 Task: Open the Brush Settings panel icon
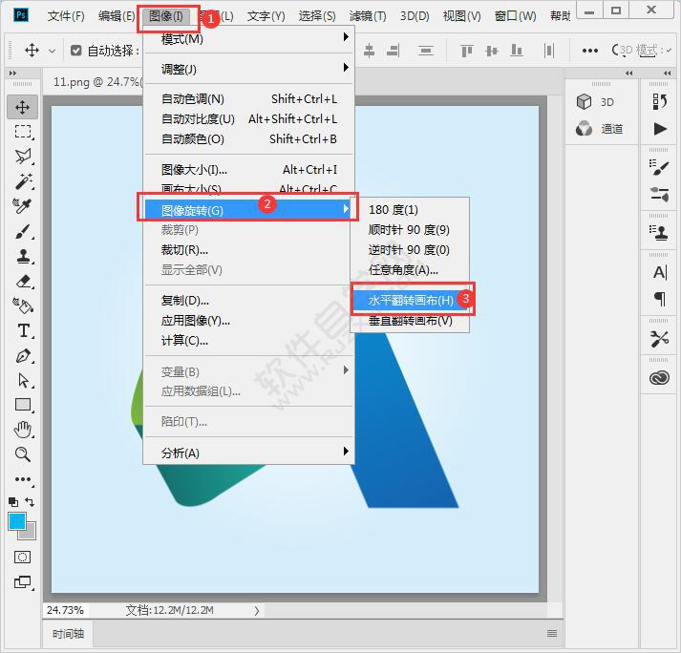tap(659, 168)
